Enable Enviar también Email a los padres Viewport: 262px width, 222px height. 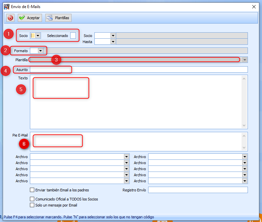click(x=32, y=190)
